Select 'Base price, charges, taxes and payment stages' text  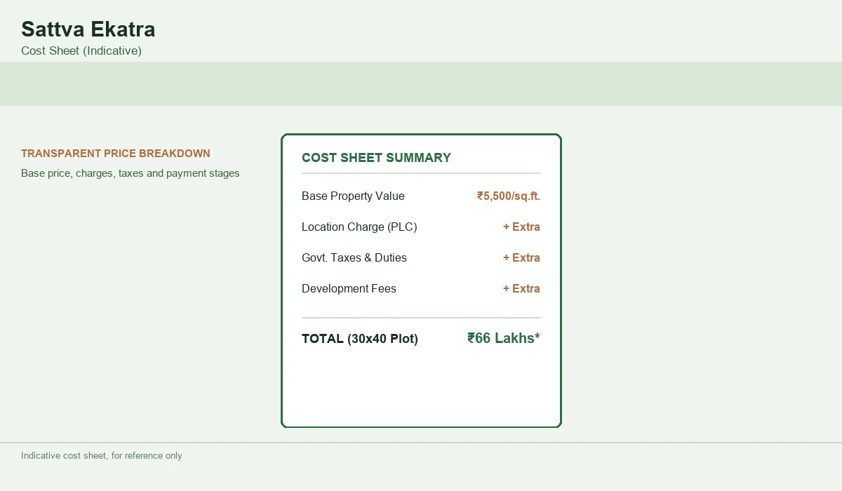tap(131, 173)
